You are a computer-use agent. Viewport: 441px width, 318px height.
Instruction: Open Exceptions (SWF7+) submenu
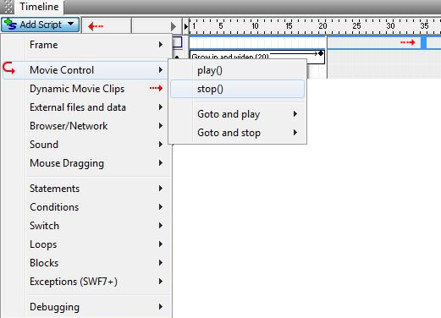click(87, 282)
